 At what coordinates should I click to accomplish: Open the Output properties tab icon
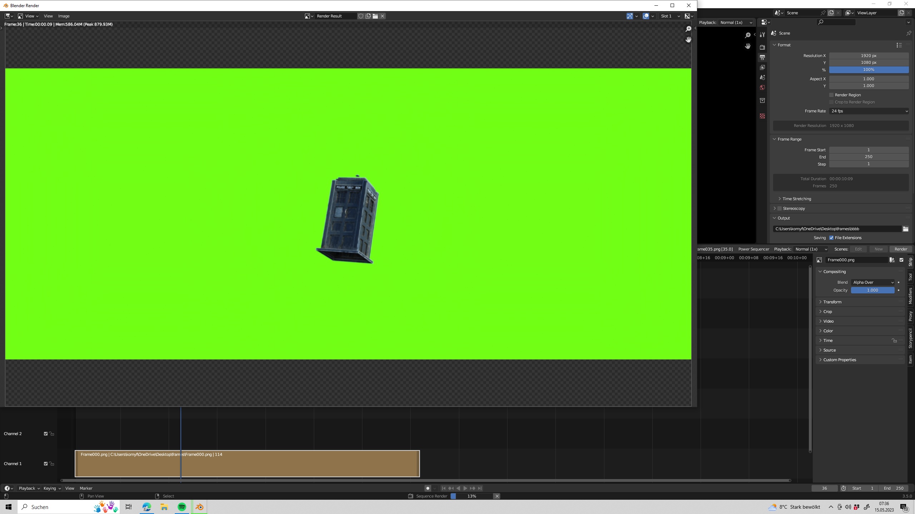762,57
